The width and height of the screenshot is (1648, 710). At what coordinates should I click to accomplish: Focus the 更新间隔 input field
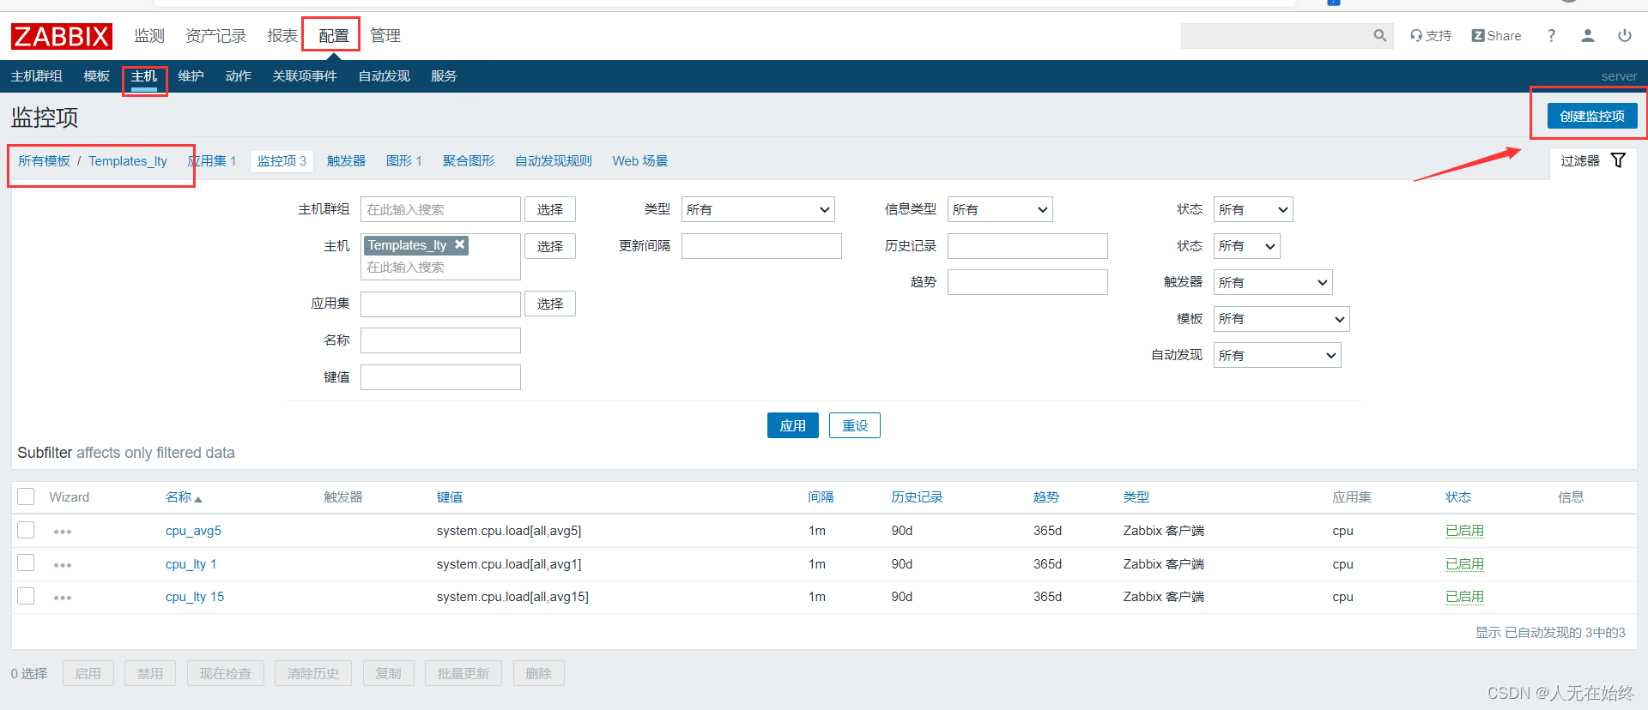[x=761, y=246]
